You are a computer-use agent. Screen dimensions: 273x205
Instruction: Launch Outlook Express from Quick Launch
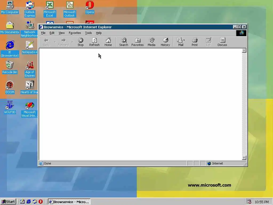point(35,202)
